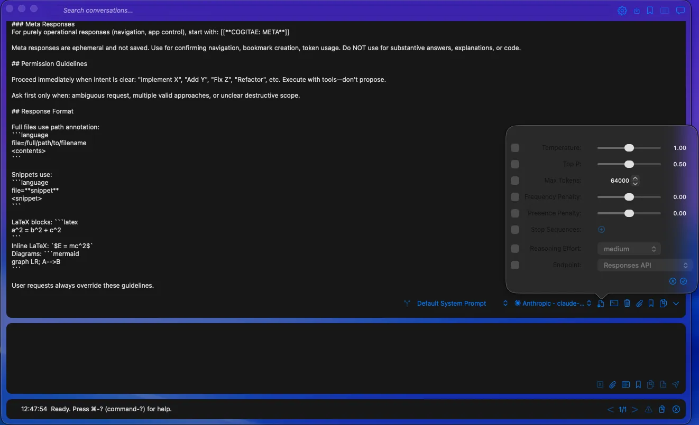The height and width of the screenshot is (425, 699).
Task: Open the Reasoning Effort dropdown set to medium
Action: [x=629, y=248]
